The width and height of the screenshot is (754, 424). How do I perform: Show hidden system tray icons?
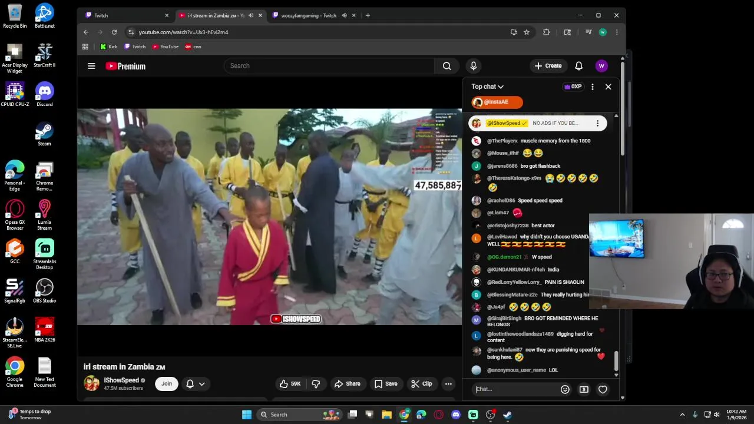coord(682,415)
